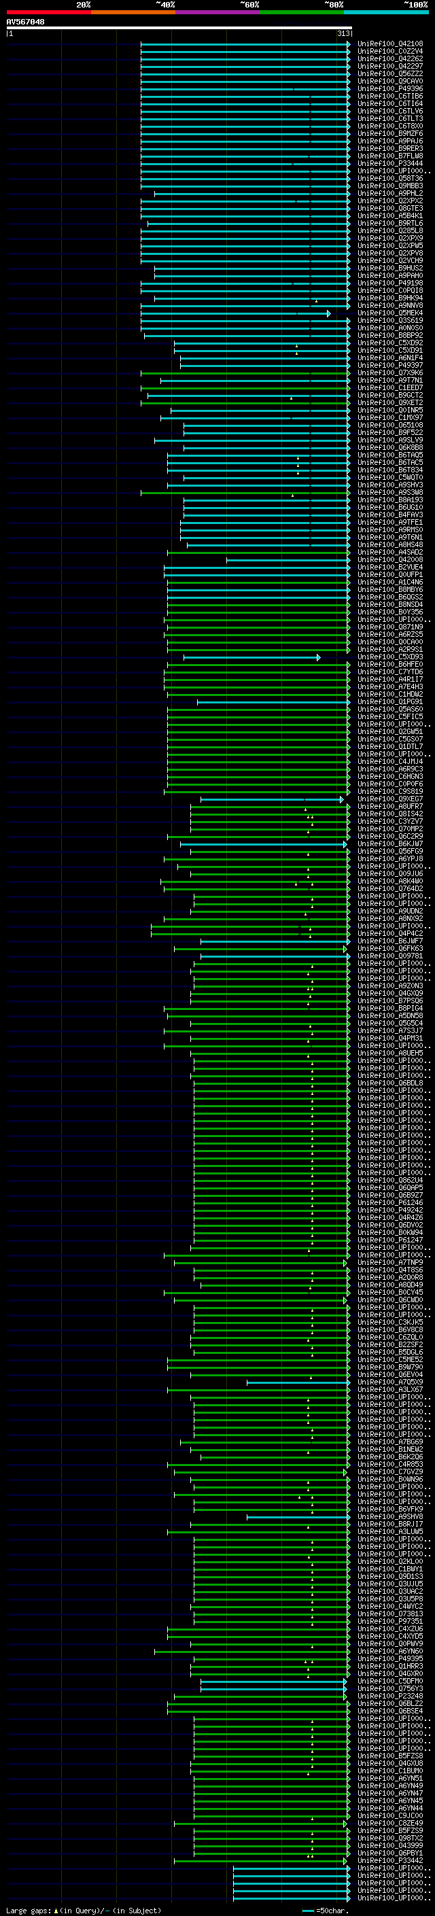Select hit label UniRef100_B6TAC5
Image resolution: width=435 pixels, height=1916 pixels.
click(390, 463)
